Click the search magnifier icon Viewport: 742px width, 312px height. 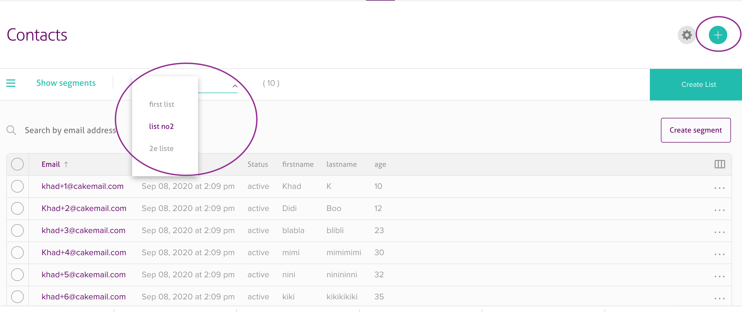point(11,130)
